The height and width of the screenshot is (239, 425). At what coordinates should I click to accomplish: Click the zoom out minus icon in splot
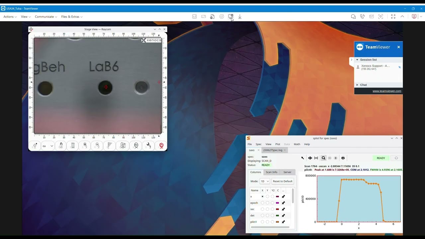point(330,158)
